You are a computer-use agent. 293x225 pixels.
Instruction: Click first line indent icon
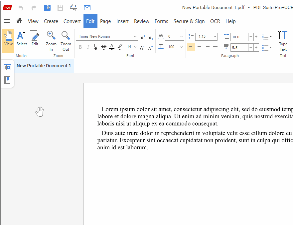(x=226, y=36)
